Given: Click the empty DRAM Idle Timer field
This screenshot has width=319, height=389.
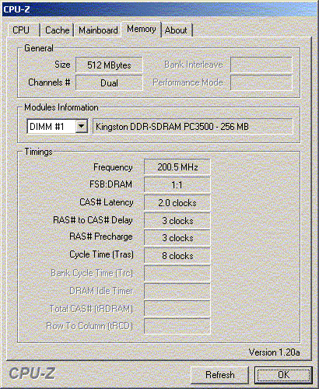Looking at the screenshot, I should tap(177, 291).
